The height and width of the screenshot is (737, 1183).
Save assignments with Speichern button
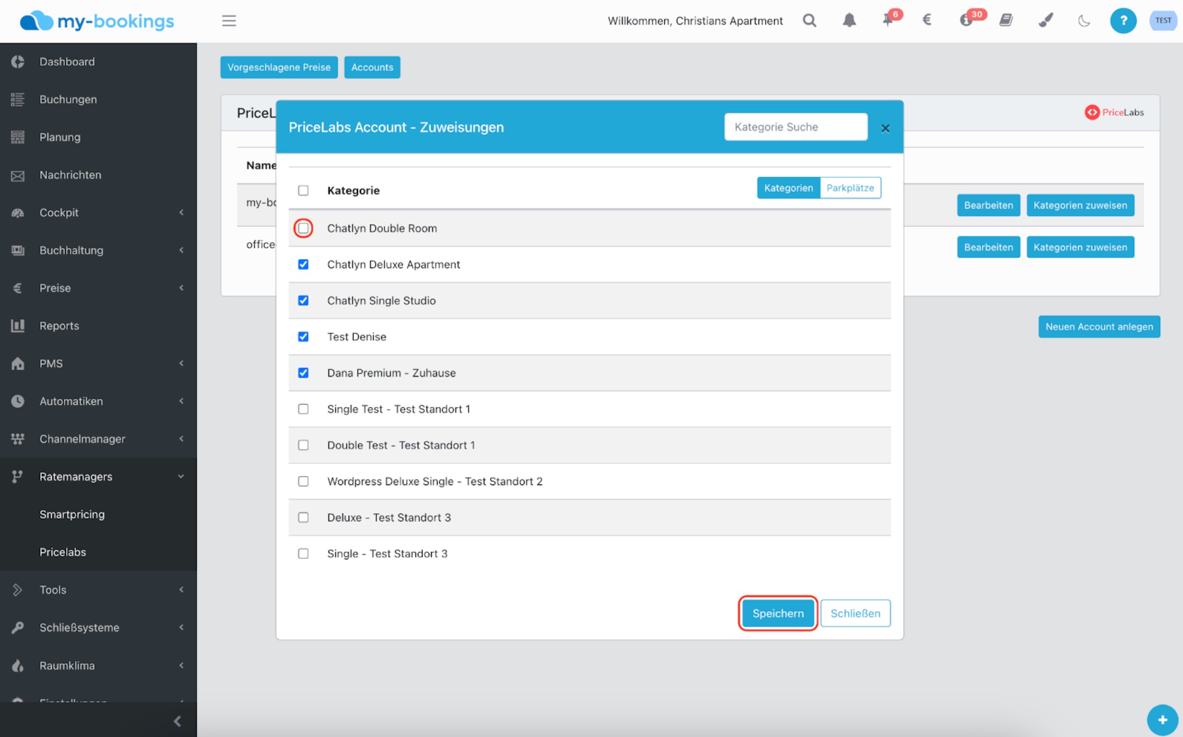(778, 613)
